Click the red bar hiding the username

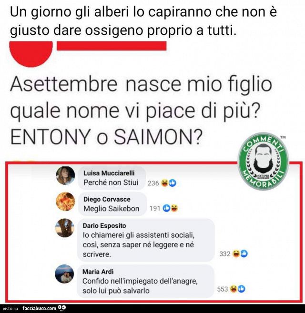click(112, 46)
